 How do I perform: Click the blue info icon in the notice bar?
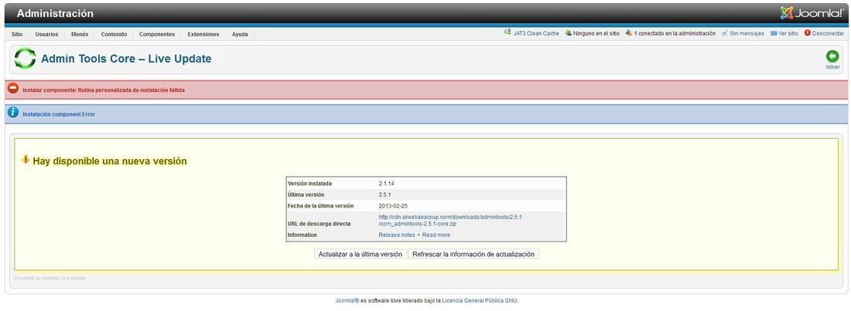click(x=13, y=113)
